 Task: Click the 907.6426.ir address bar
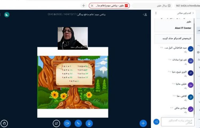(187, 6)
